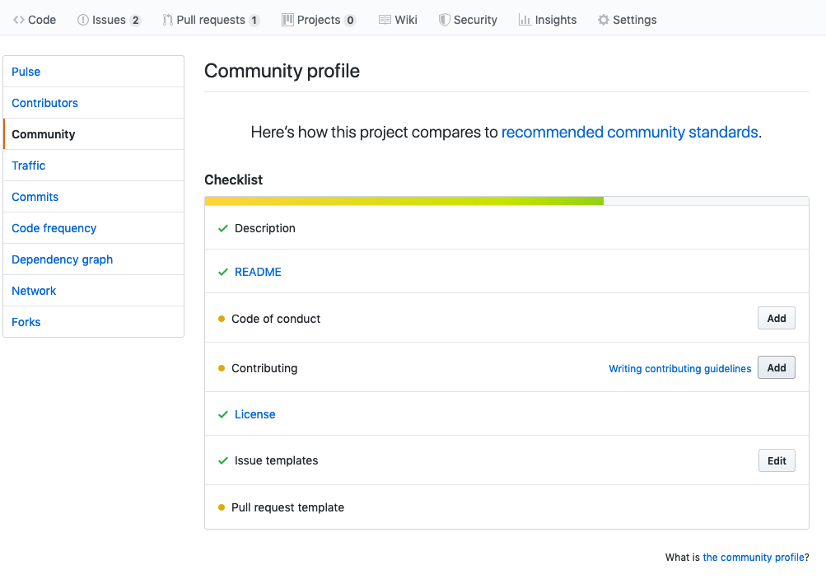The height and width of the screenshot is (579, 826).
Task: Open the README checklist link
Action: pos(258,272)
